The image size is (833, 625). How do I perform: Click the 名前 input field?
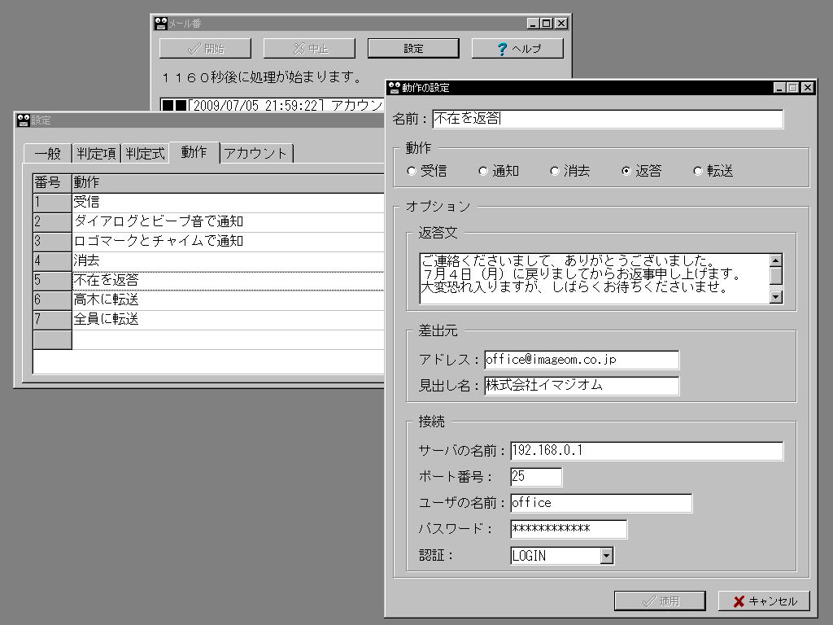click(607, 119)
